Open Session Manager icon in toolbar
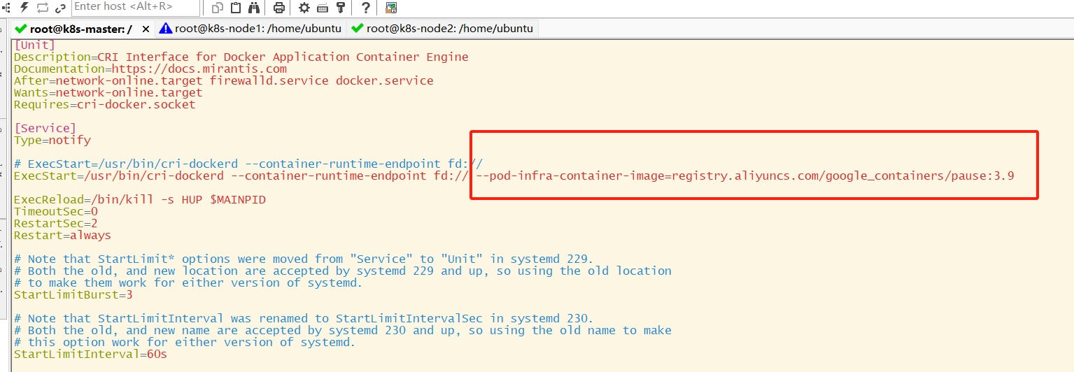Image resolution: width=1074 pixels, height=372 pixels. tap(5, 8)
